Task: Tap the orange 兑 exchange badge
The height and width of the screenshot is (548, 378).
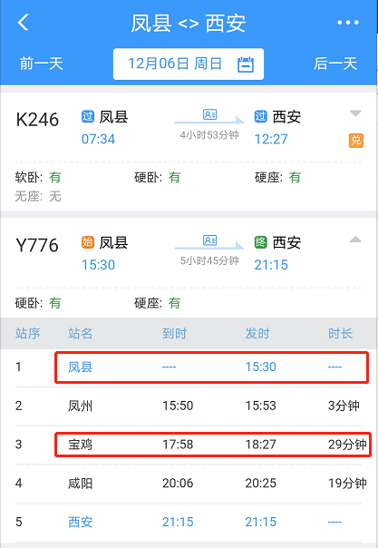Action: click(356, 141)
